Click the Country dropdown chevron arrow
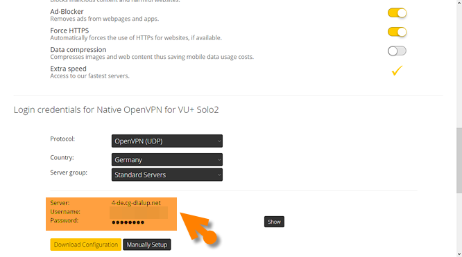Image resolution: width=462 pixels, height=257 pixels. (219, 160)
